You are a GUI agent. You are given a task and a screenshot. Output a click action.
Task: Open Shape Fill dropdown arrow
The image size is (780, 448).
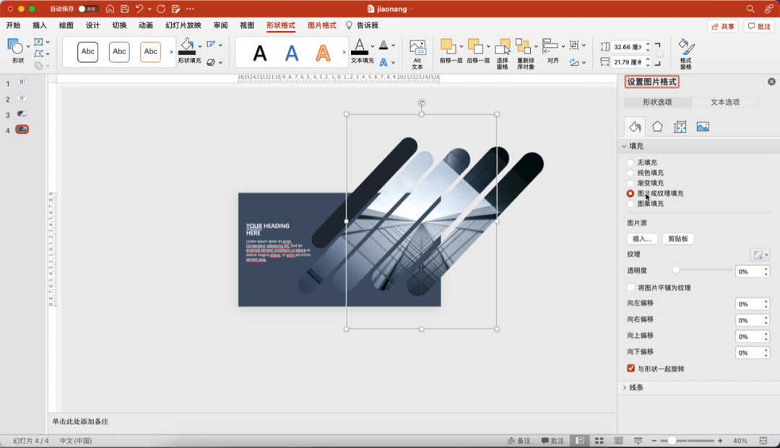[200, 46]
